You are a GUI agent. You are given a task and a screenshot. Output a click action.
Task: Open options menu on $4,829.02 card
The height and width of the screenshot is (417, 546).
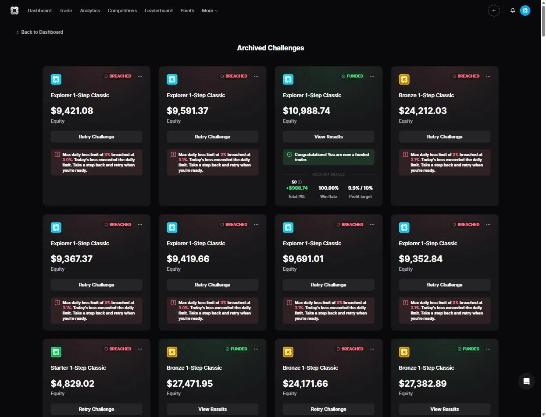[x=140, y=349]
